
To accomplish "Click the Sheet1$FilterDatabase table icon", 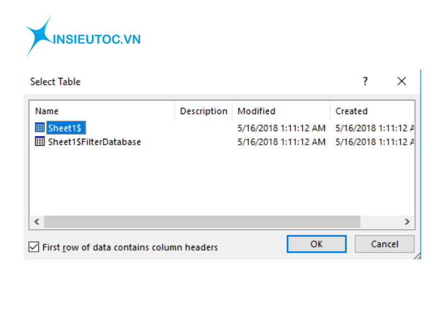I will [x=39, y=141].
